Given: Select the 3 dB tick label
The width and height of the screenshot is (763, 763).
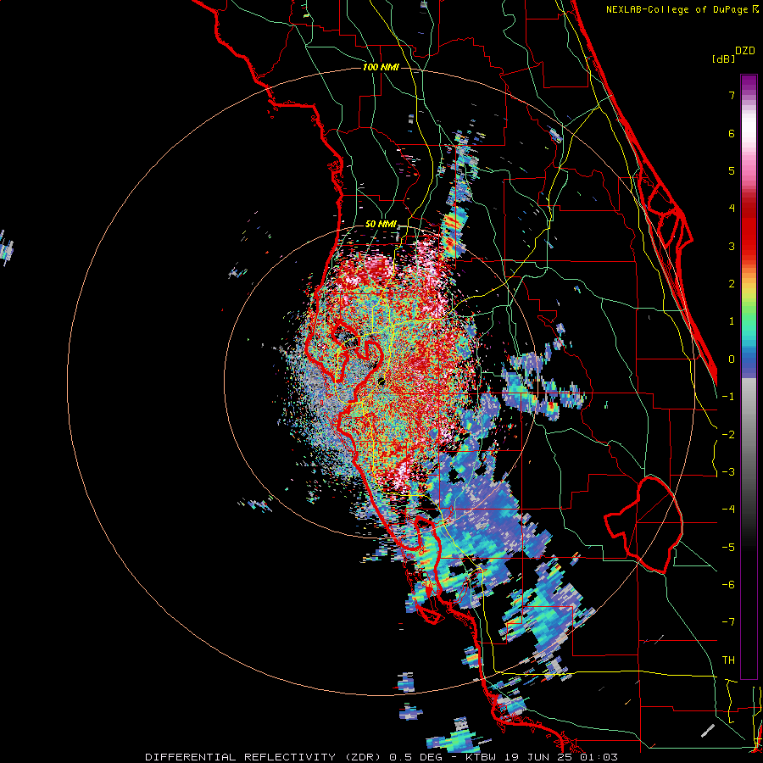Looking at the screenshot, I should click(732, 246).
